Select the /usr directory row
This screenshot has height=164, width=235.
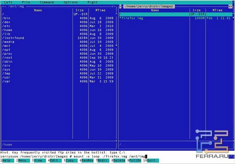coord(59,78)
